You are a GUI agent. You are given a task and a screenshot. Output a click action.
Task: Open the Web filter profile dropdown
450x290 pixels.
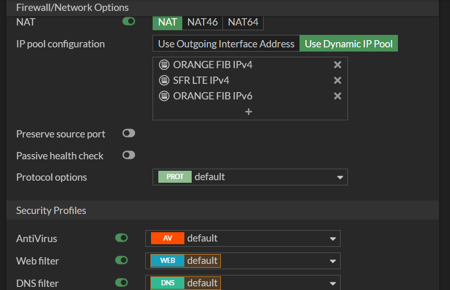[333, 261]
